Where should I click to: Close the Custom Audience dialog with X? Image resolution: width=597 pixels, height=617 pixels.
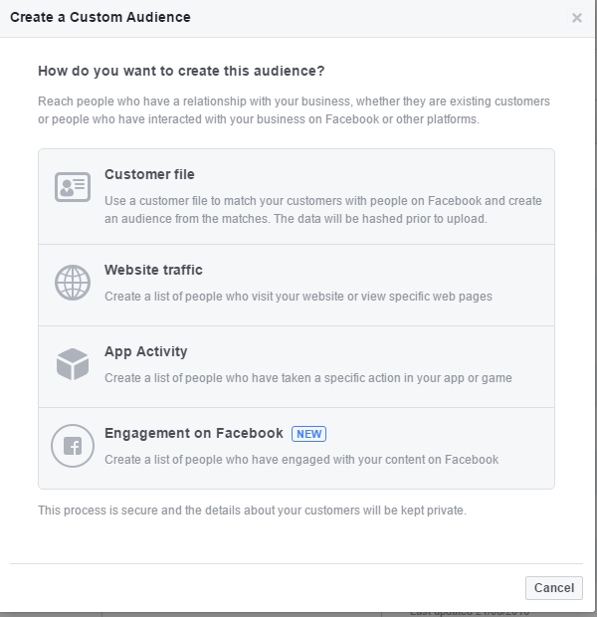click(577, 18)
